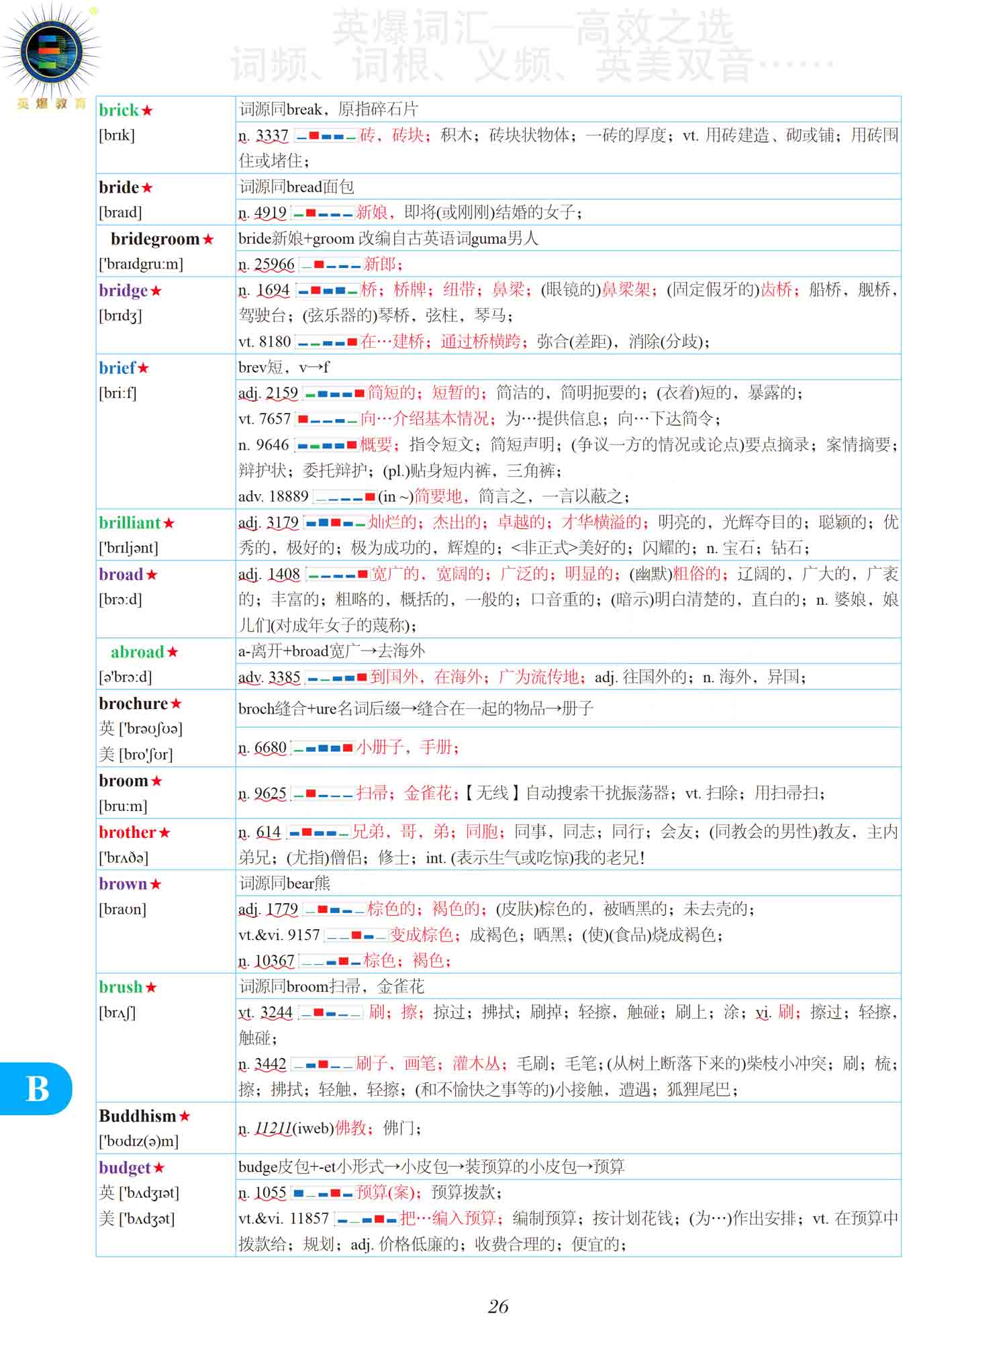
Task: Click the frequency number 614 for brother
Action: tap(269, 833)
